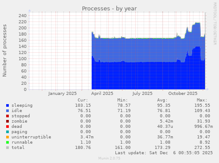Click idle maximum value 109.43

pos(202,111)
